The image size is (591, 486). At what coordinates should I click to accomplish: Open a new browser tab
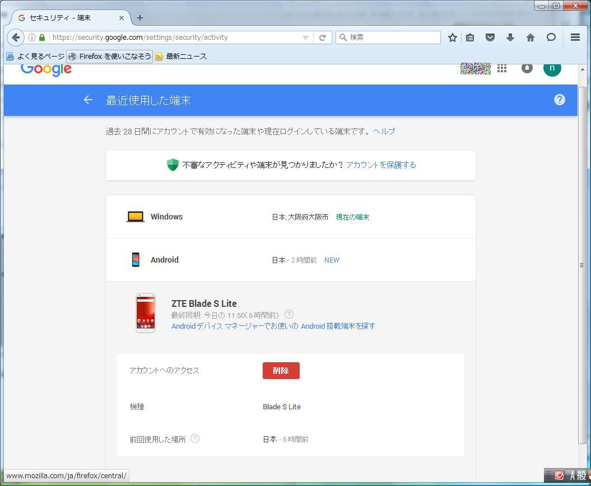[140, 18]
